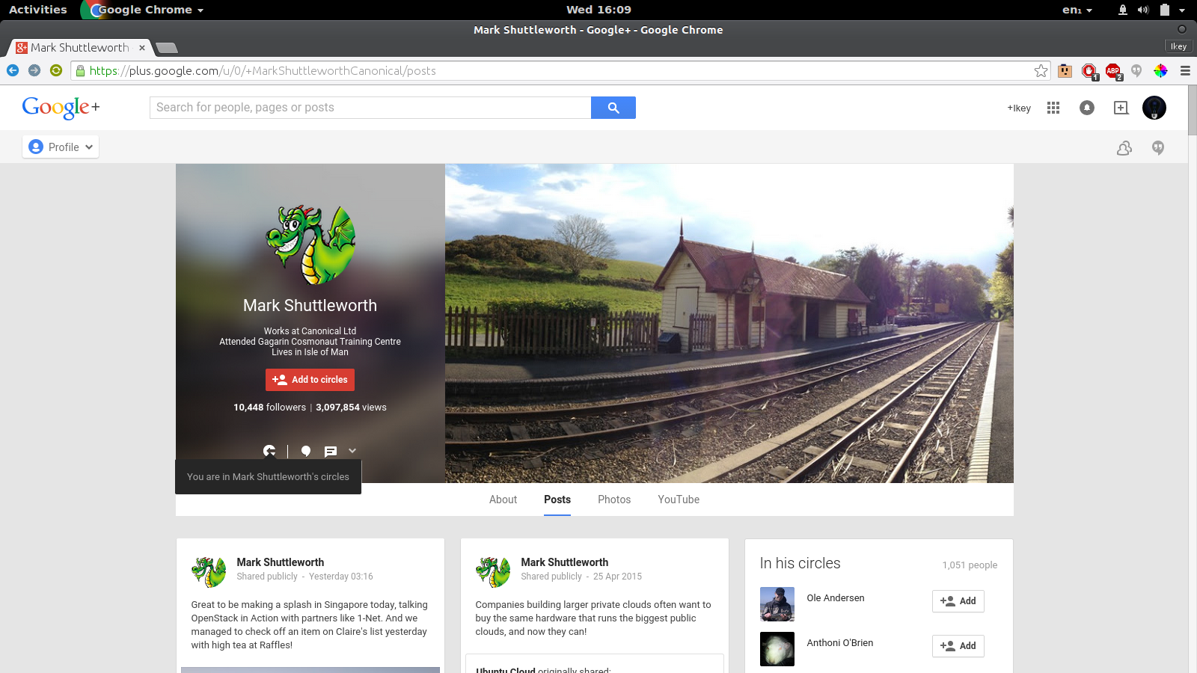Click the share new post icon
The height and width of the screenshot is (673, 1197).
(x=1121, y=108)
